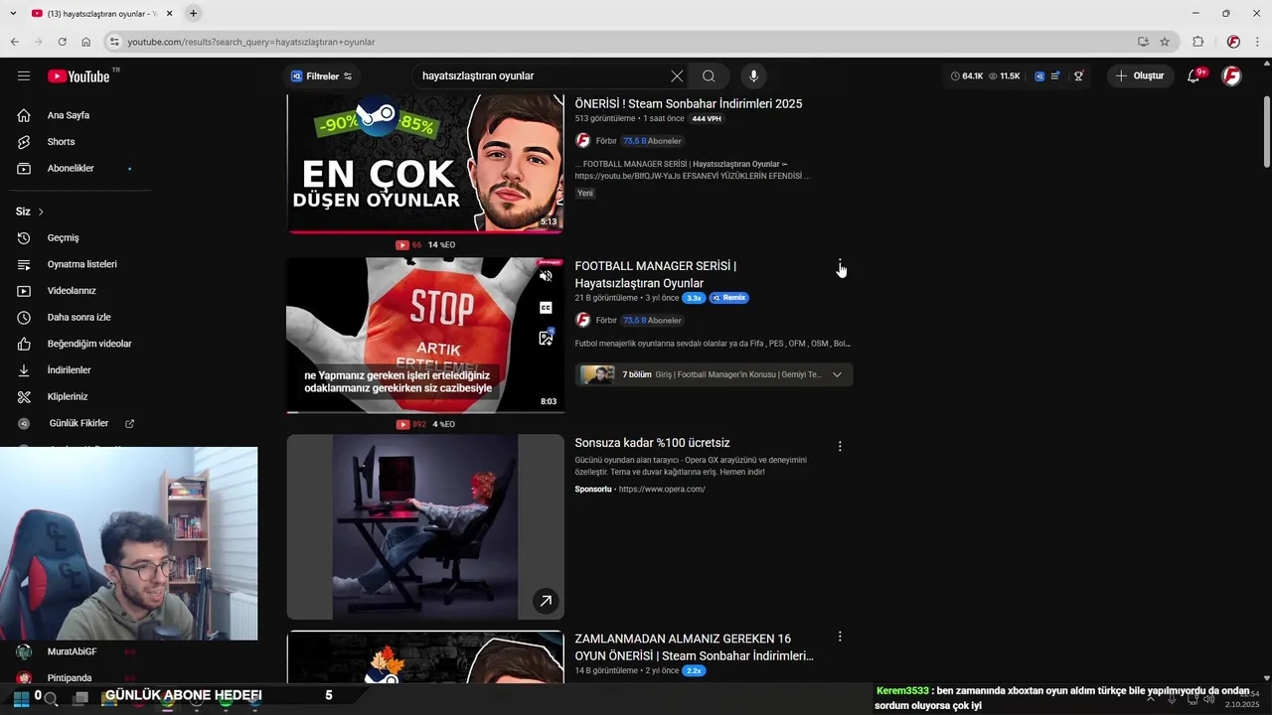Unmute the Football Manager video preview
The width and height of the screenshot is (1272, 715).
(x=546, y=276)
